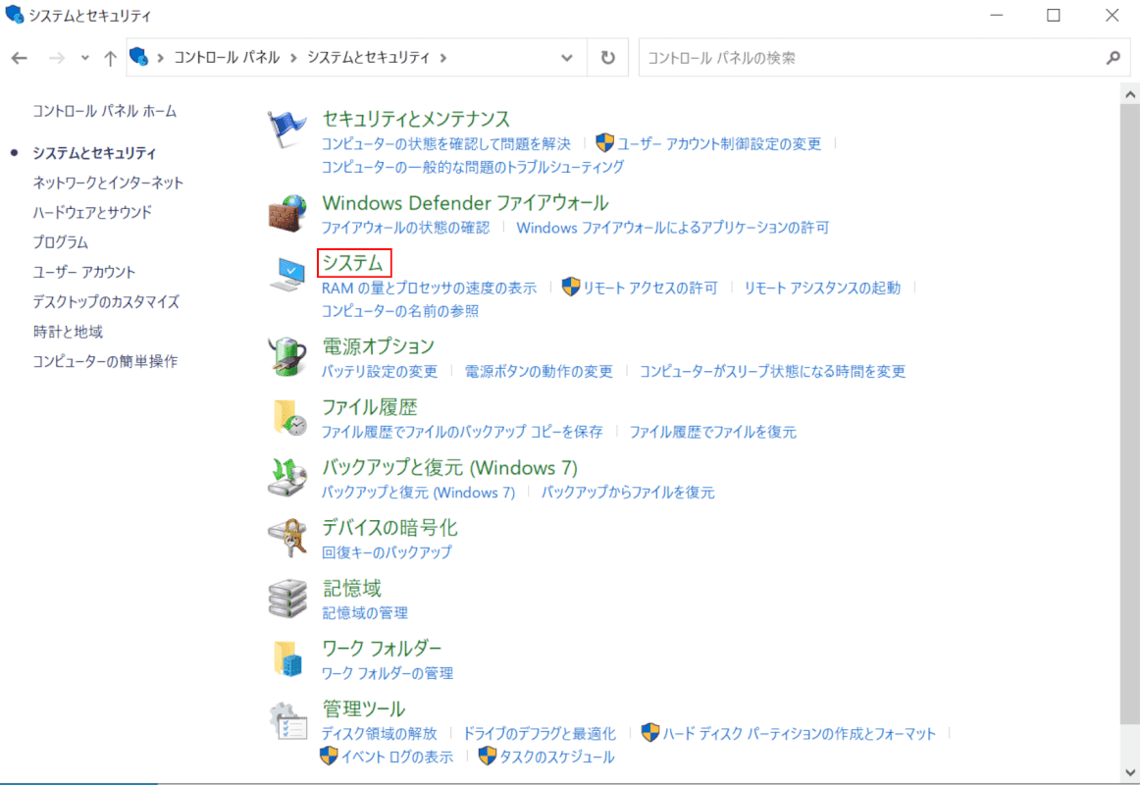Click the Windows Defender Firewall brick wall icon
Viewport: 1140px width, 785px height.
[287, 214]
